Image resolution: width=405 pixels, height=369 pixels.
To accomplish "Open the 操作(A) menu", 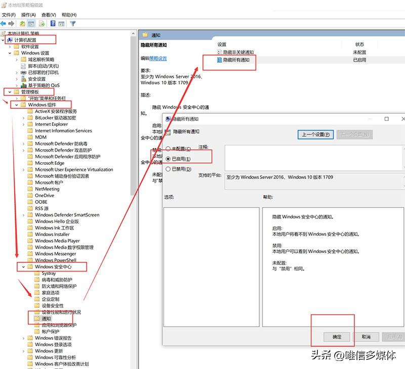I will [x=28, y=15].
